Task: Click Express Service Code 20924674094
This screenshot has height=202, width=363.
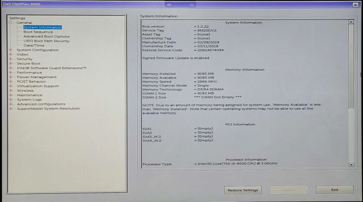Action: (211, 50)
